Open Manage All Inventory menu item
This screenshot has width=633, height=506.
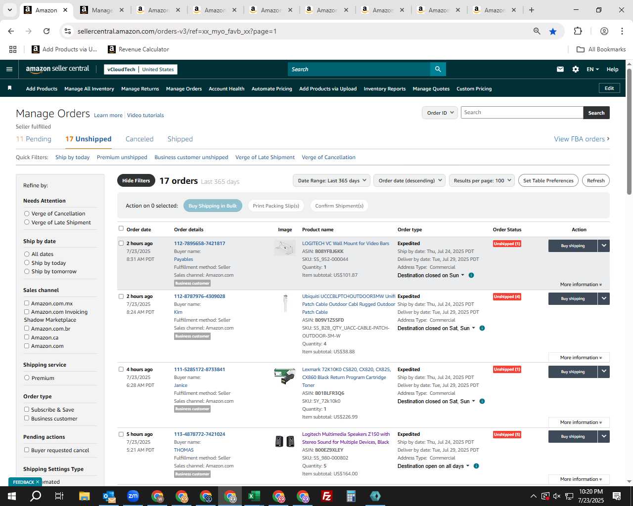[89, 88]
